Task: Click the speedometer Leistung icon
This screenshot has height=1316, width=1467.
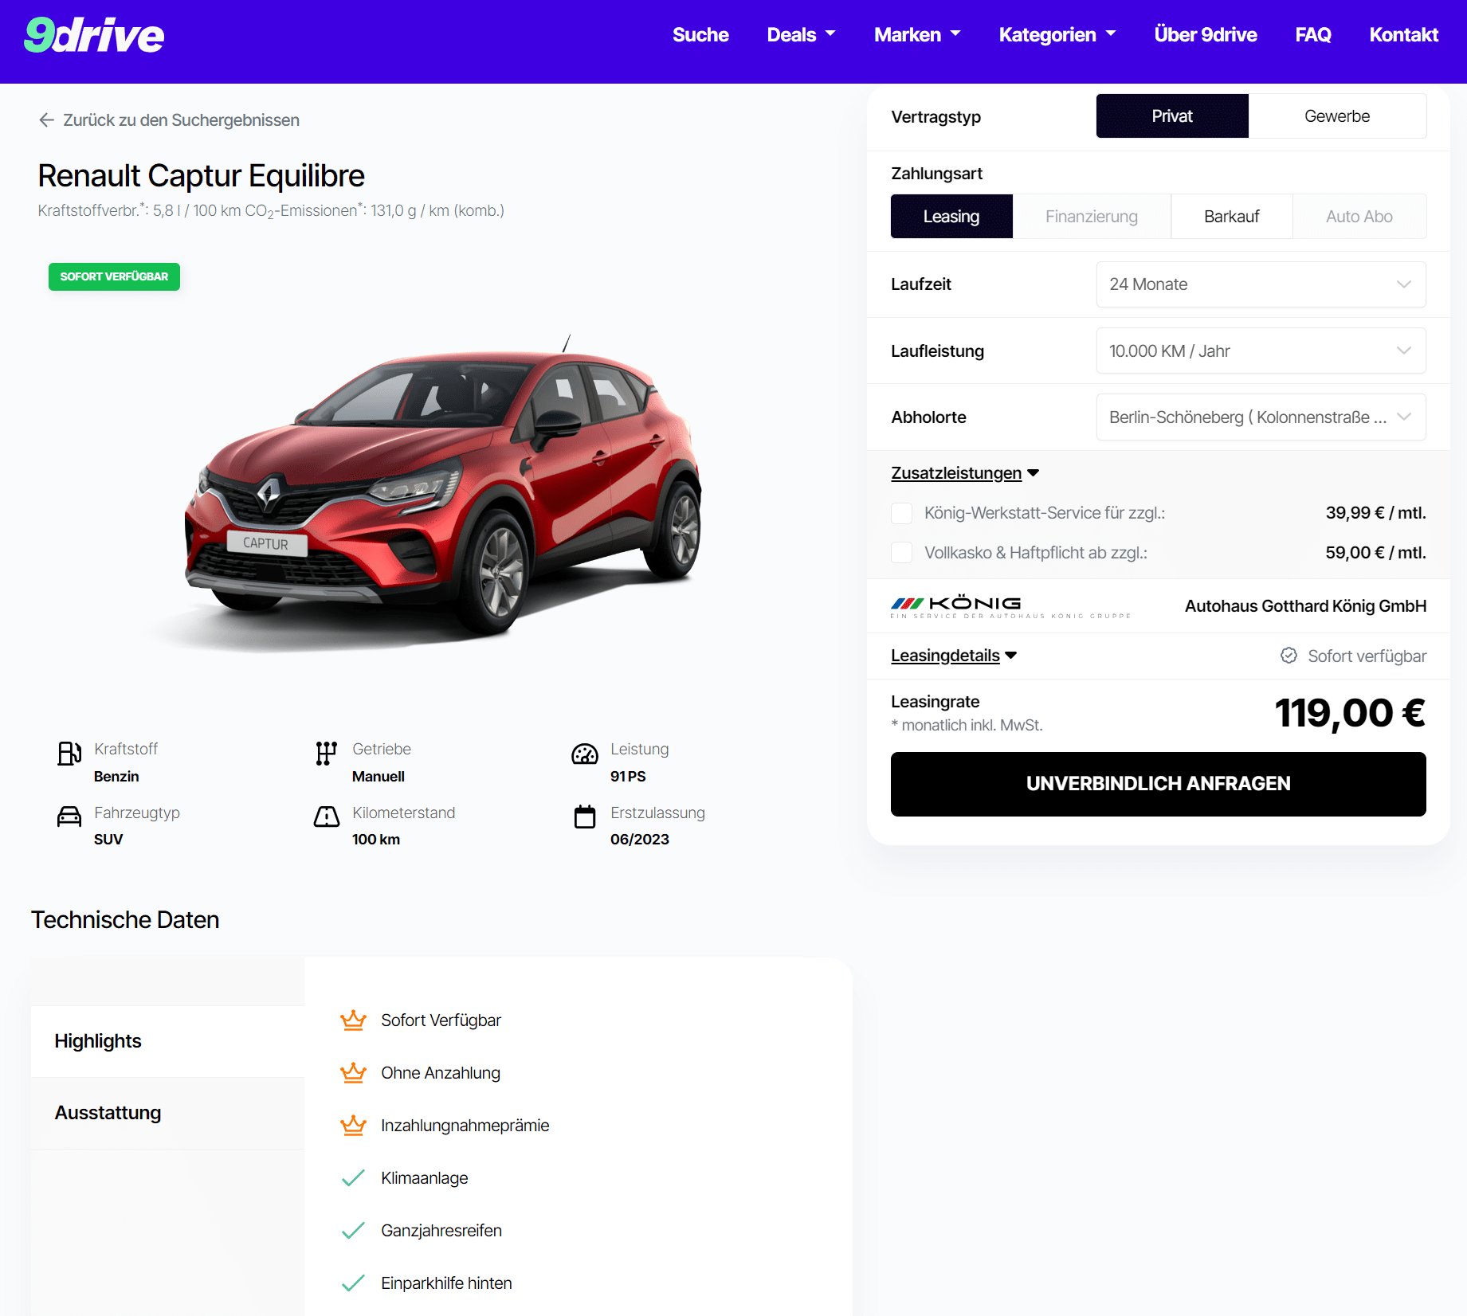Action: click(585, 754)
